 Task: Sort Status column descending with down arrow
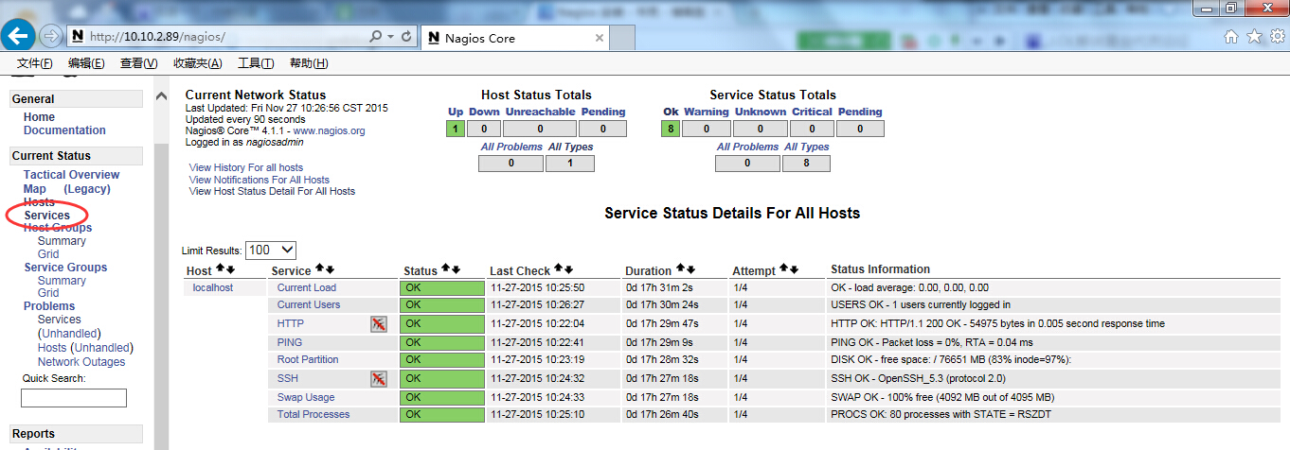coord(456,269)
